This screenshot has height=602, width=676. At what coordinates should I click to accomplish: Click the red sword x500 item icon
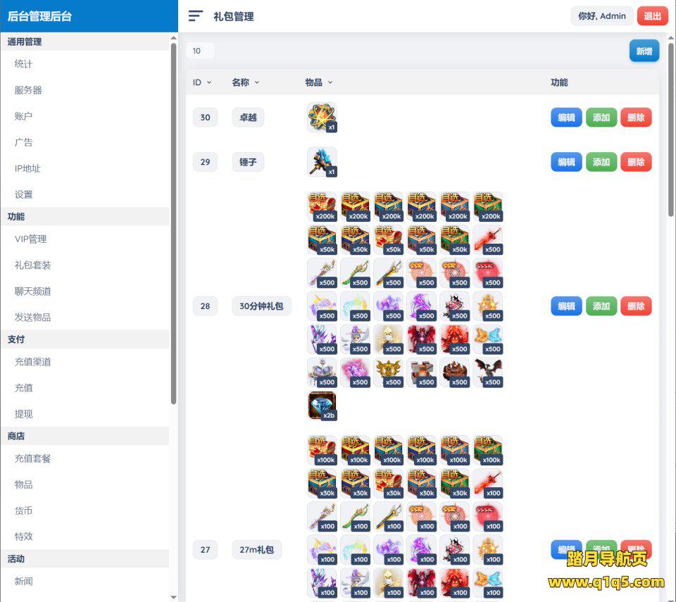tap(488, 241)
